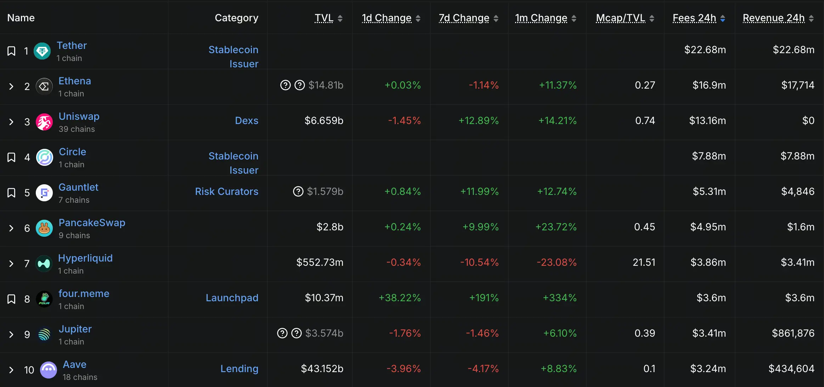Bookmark the Circle protocol
The height and width of the screenshot is (387, 824).
11,157
